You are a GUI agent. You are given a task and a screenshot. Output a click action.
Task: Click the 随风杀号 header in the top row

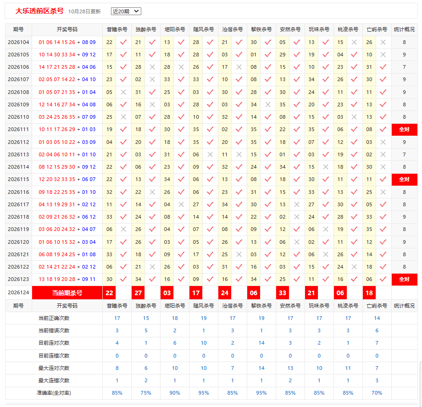click(204, 30)
